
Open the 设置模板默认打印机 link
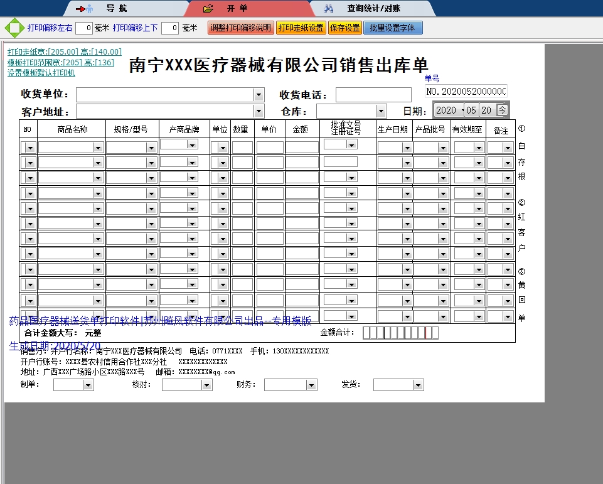41,73
